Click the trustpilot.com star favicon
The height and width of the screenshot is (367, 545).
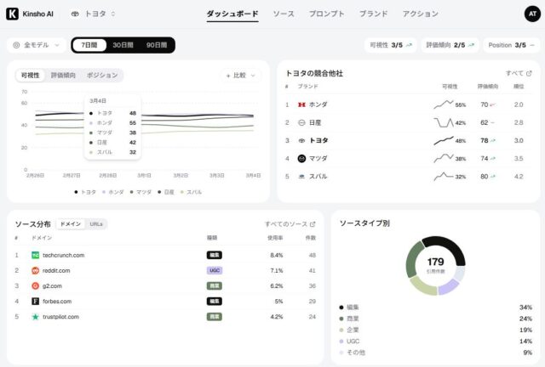(x=35, y=317)
